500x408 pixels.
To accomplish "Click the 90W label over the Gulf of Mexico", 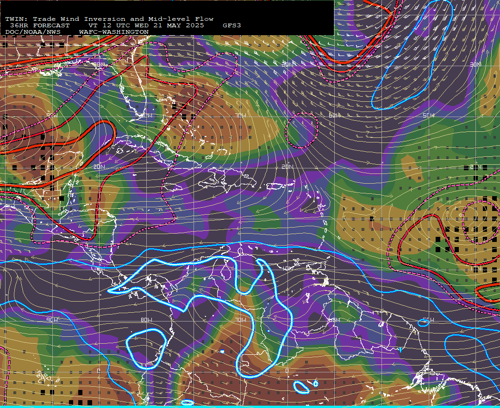I will 52,115.
